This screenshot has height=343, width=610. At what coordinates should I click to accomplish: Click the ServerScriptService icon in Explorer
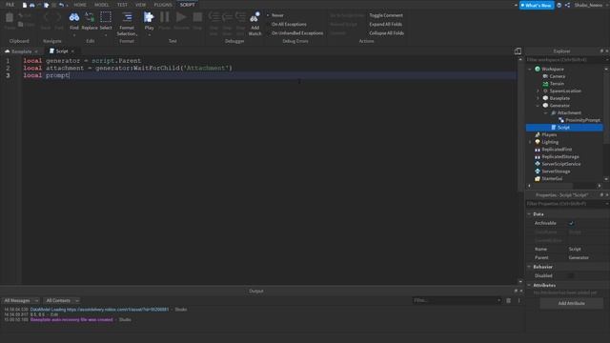coord(538,164)
